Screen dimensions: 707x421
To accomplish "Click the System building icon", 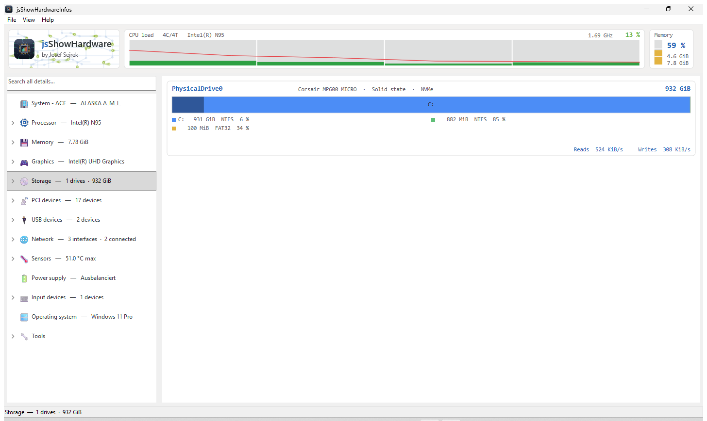I will coord(24,103).
